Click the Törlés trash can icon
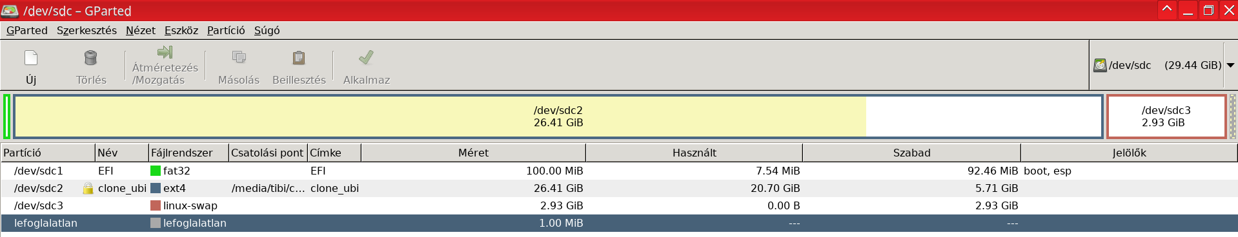This screenshot has width=1238, height=237. tap(91, 58)
